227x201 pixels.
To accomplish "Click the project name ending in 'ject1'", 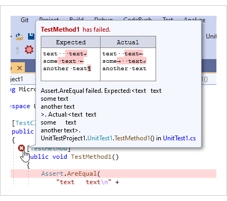I will pos(17,79).
